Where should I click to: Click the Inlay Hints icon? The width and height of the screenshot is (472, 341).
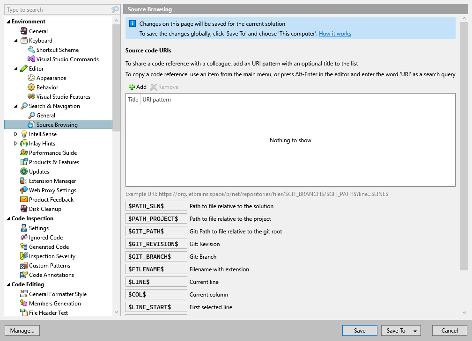[24, 144]
